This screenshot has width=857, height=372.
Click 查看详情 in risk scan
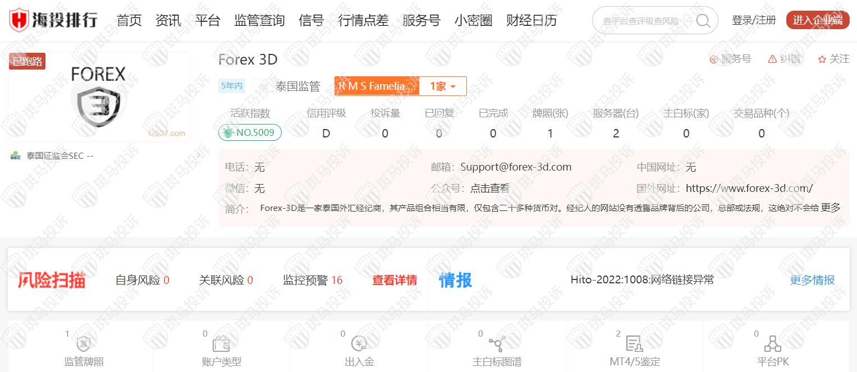coord(395,280)
